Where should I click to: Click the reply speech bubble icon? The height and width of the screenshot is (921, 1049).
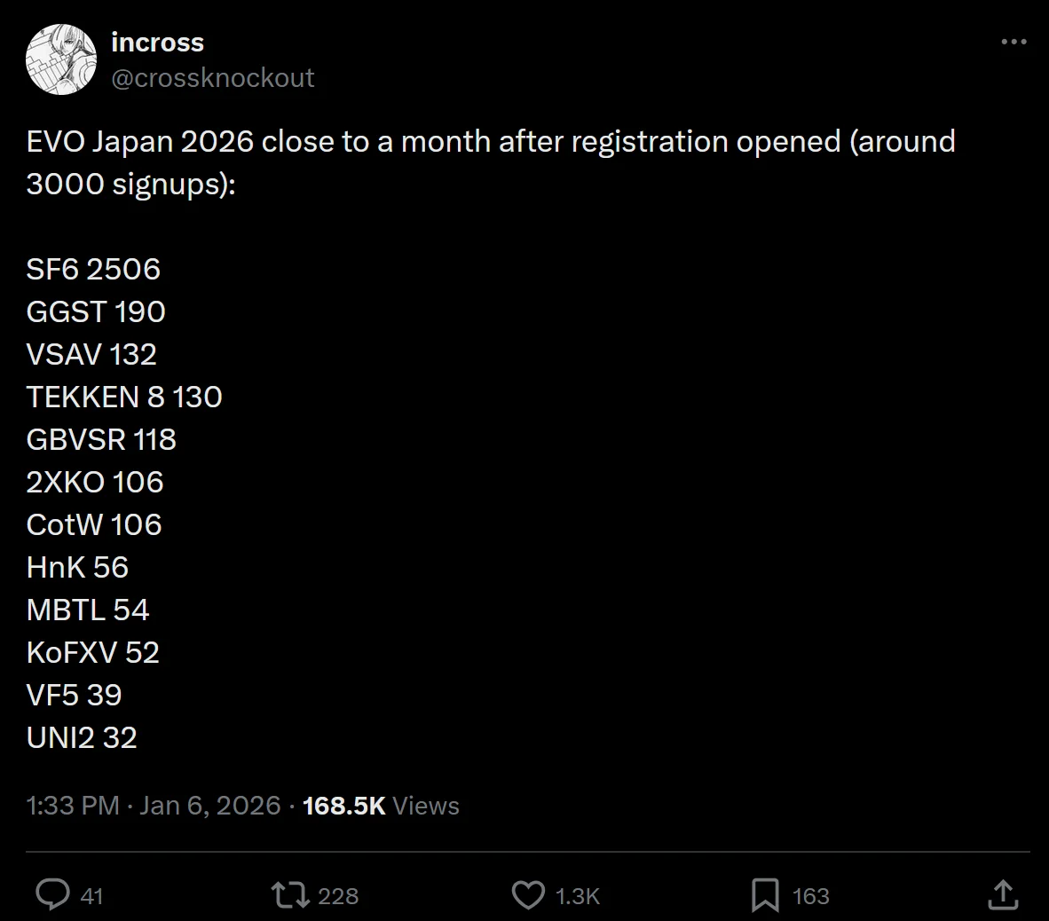(x=52, y=894)
